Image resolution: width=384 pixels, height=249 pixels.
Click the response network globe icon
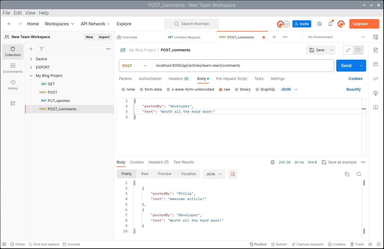point(273,162)
